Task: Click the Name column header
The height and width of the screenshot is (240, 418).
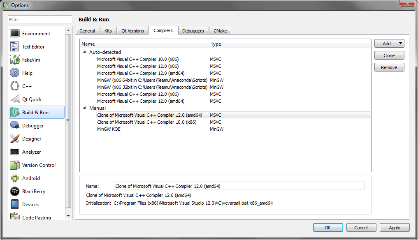Action: 144,44
